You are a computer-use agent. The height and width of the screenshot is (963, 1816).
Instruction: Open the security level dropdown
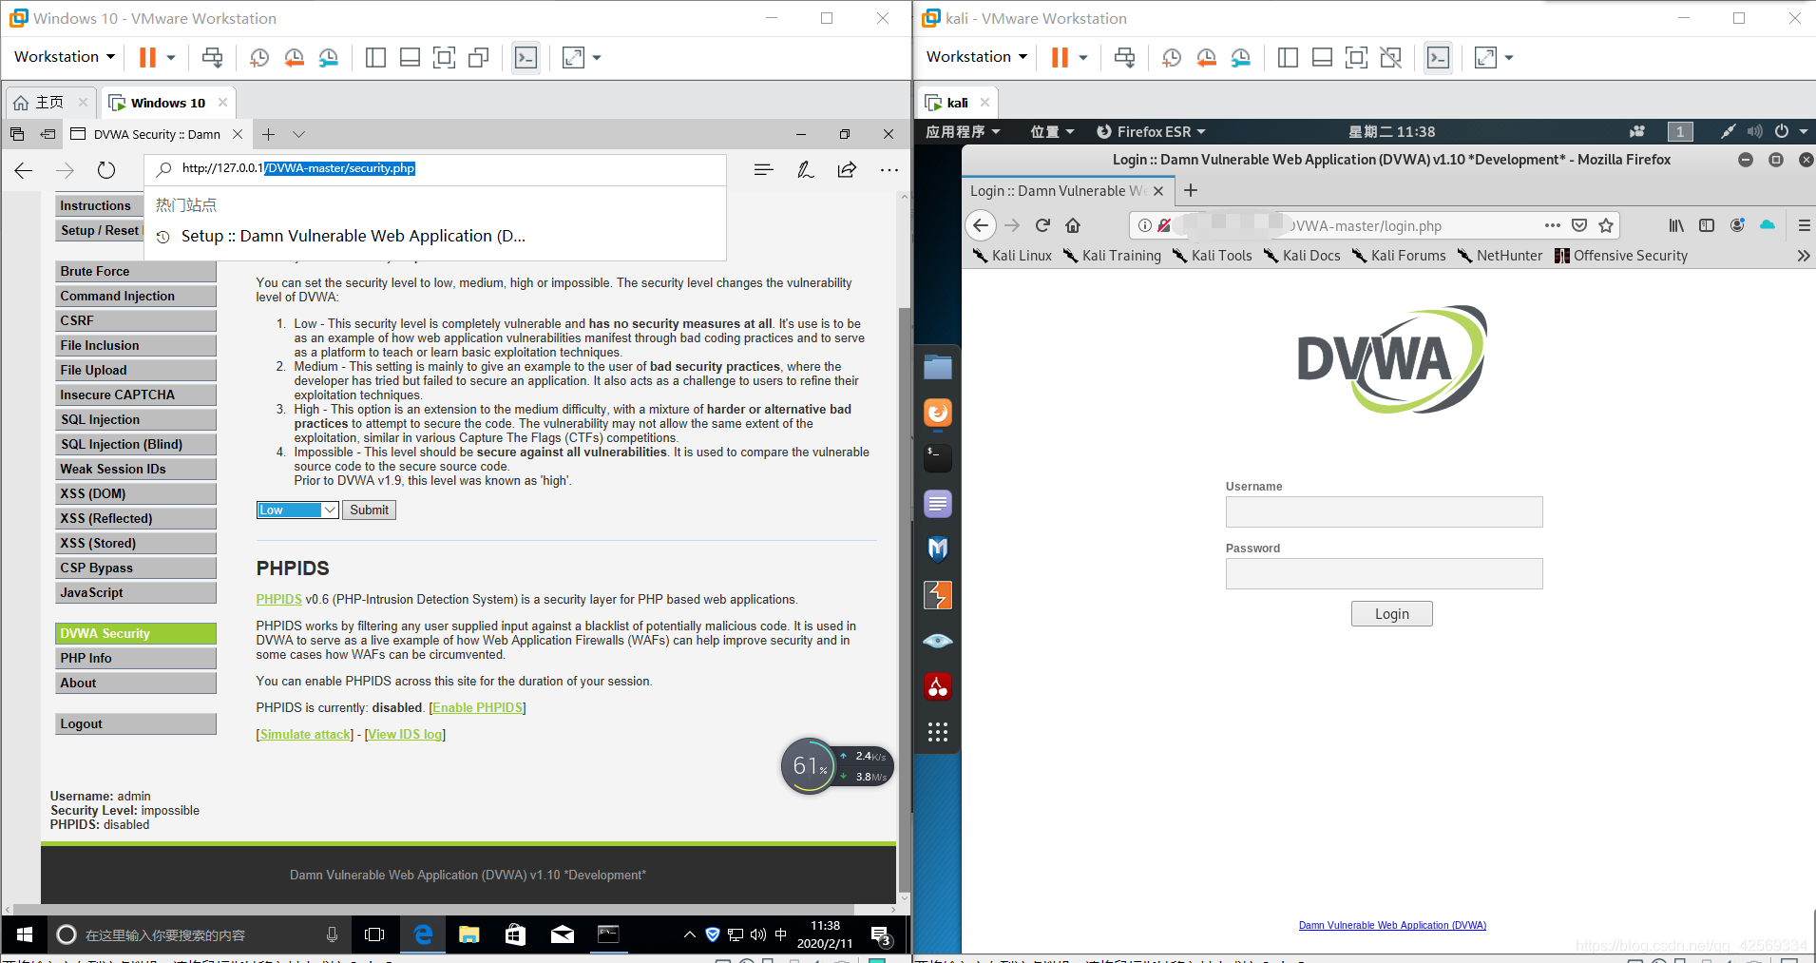pos(297,510)
